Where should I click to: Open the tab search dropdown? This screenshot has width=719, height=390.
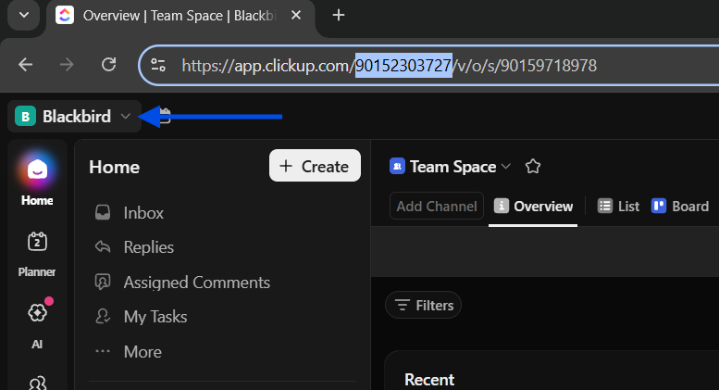(24, 15)
